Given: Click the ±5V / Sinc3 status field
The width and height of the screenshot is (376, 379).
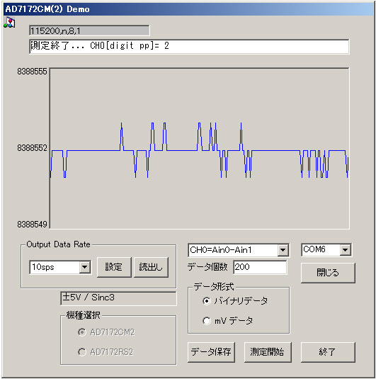Looking at the screenshot, I should pyautogui.click(x=118, y=298).
